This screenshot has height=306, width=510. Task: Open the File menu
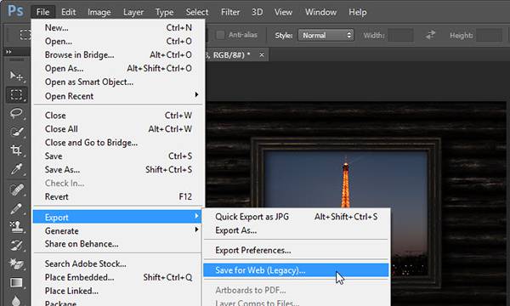tap(42, 13)
